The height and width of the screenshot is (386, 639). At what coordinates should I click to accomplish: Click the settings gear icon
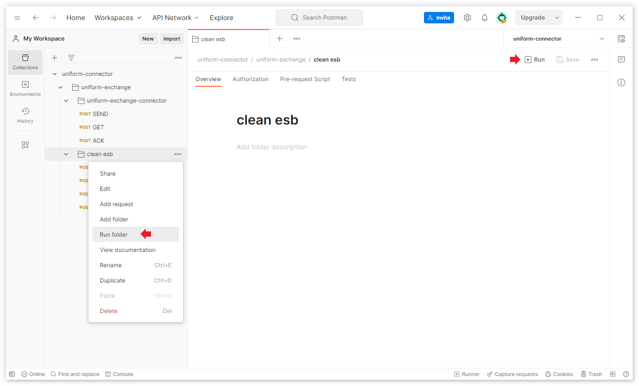pos(467,18)
